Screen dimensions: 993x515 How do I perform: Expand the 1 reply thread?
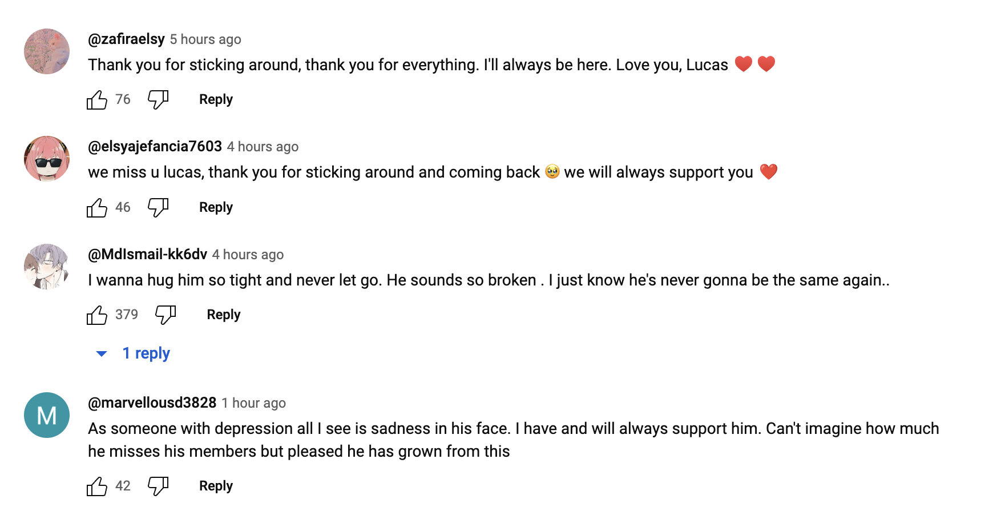[x=146, y=353]
